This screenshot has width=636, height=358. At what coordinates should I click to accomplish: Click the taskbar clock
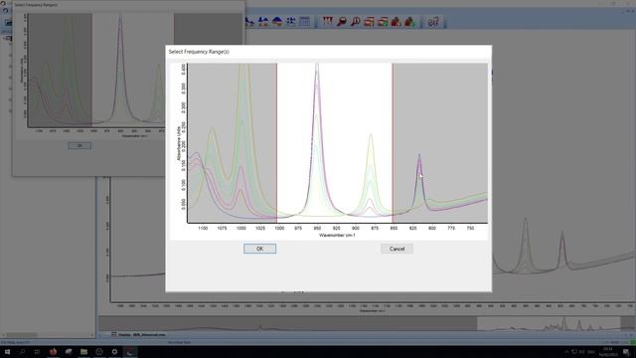[x=608, y=351]
